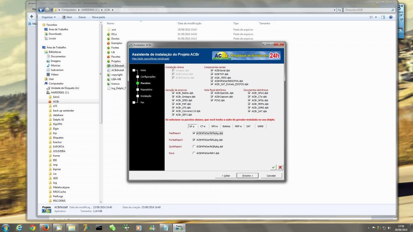Click the volume speaker tray icon
The width and height of the screenshot is (413, 232).
click(x=389, y=228)
